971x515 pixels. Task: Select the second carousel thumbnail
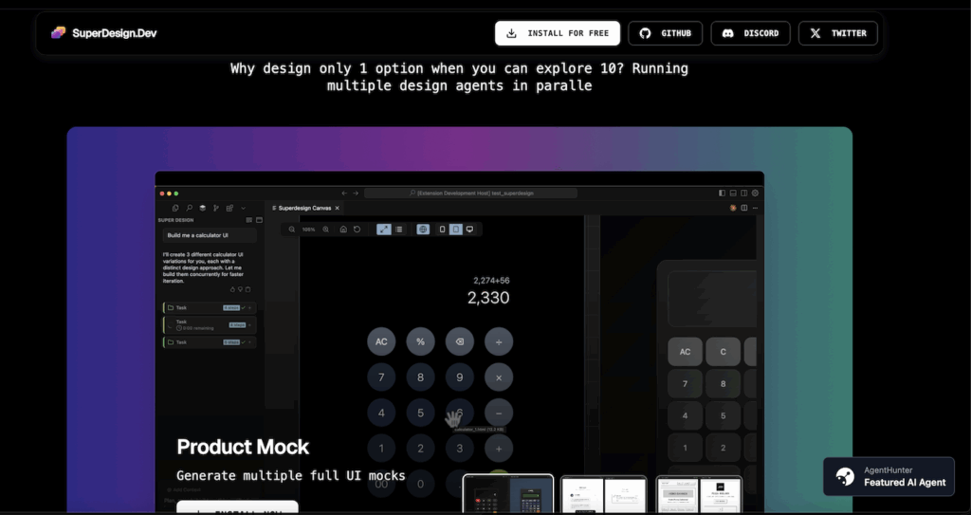(x=603, y=494)
